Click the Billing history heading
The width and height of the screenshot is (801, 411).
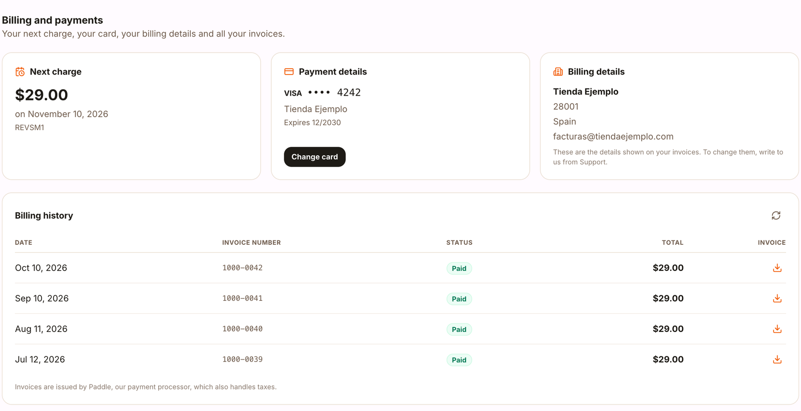[x=44, y=216]
